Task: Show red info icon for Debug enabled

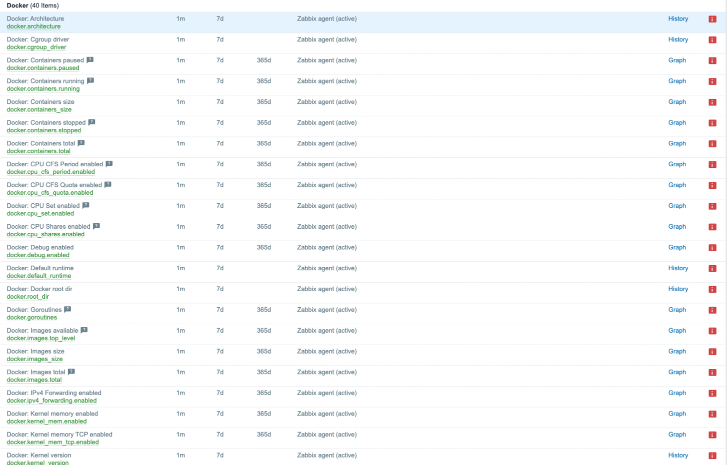Action: pos(712,248)
